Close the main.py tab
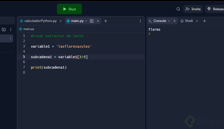 click(x=98, y=21)
